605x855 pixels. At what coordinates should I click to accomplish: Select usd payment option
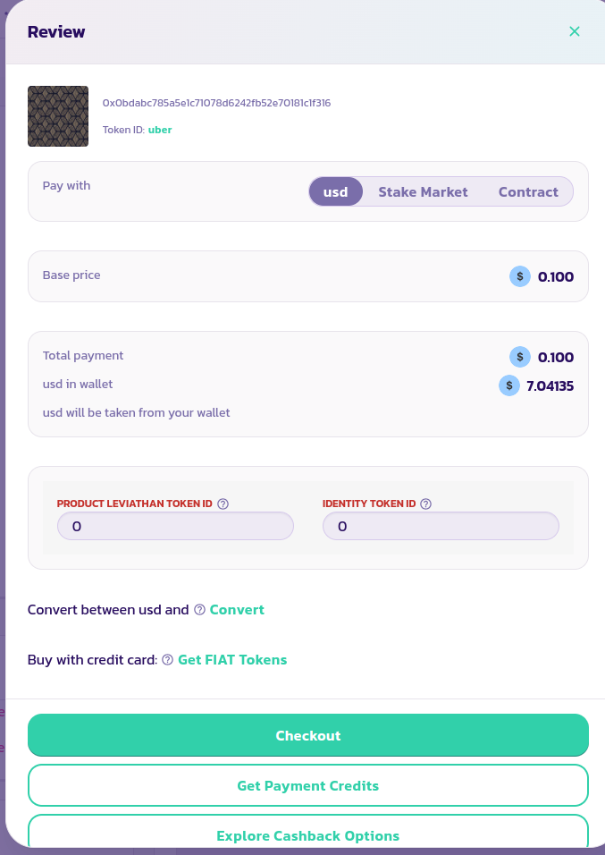click(336, 191)
